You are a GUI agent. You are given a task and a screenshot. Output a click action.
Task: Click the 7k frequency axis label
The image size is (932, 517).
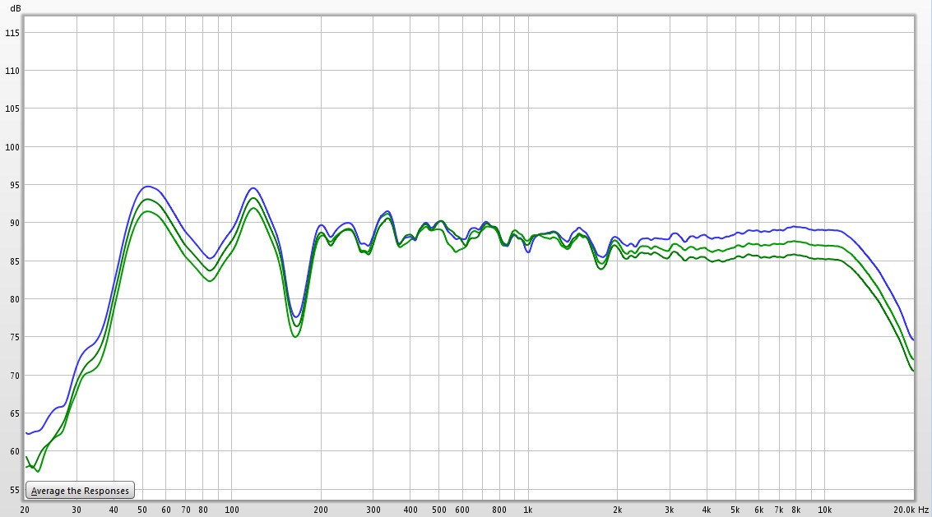click(x=779, y=510)
